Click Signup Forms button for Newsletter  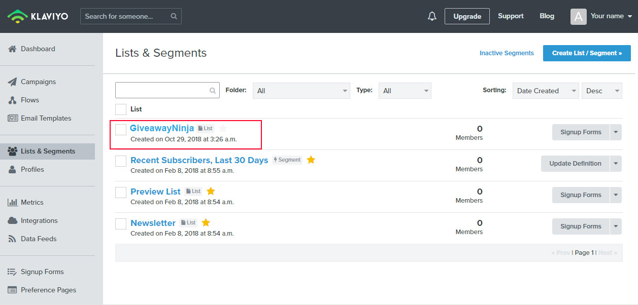tap(581, 226)
